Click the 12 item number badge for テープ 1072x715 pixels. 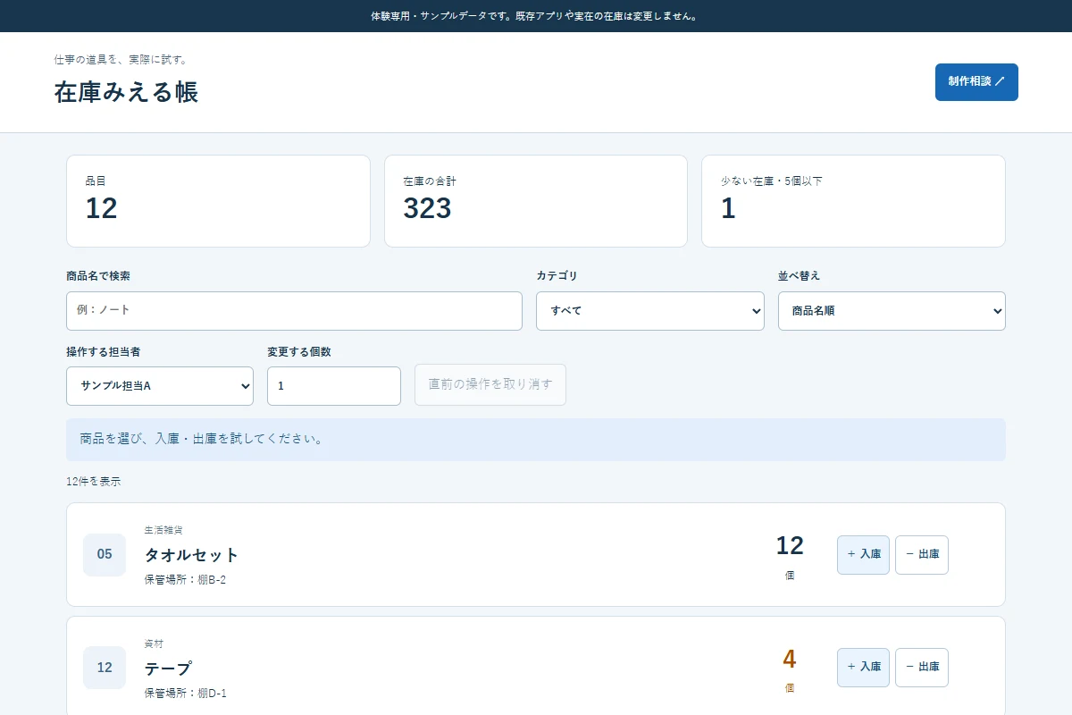coord(105,668)
